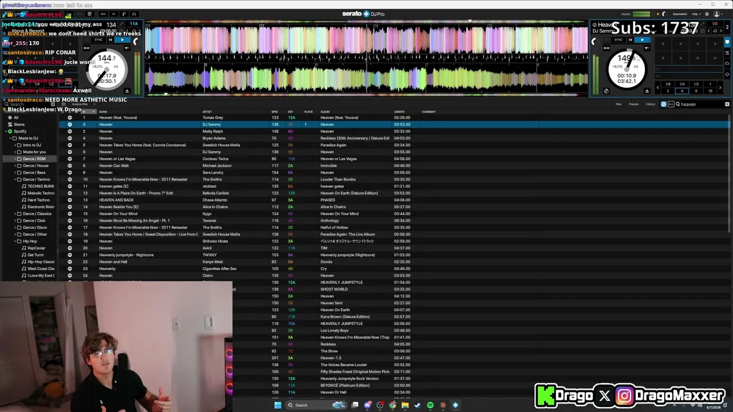Viewport: 733px width, 412px height.
Task: Expand the Dance / Classics folder
Action: click(14, 213)
